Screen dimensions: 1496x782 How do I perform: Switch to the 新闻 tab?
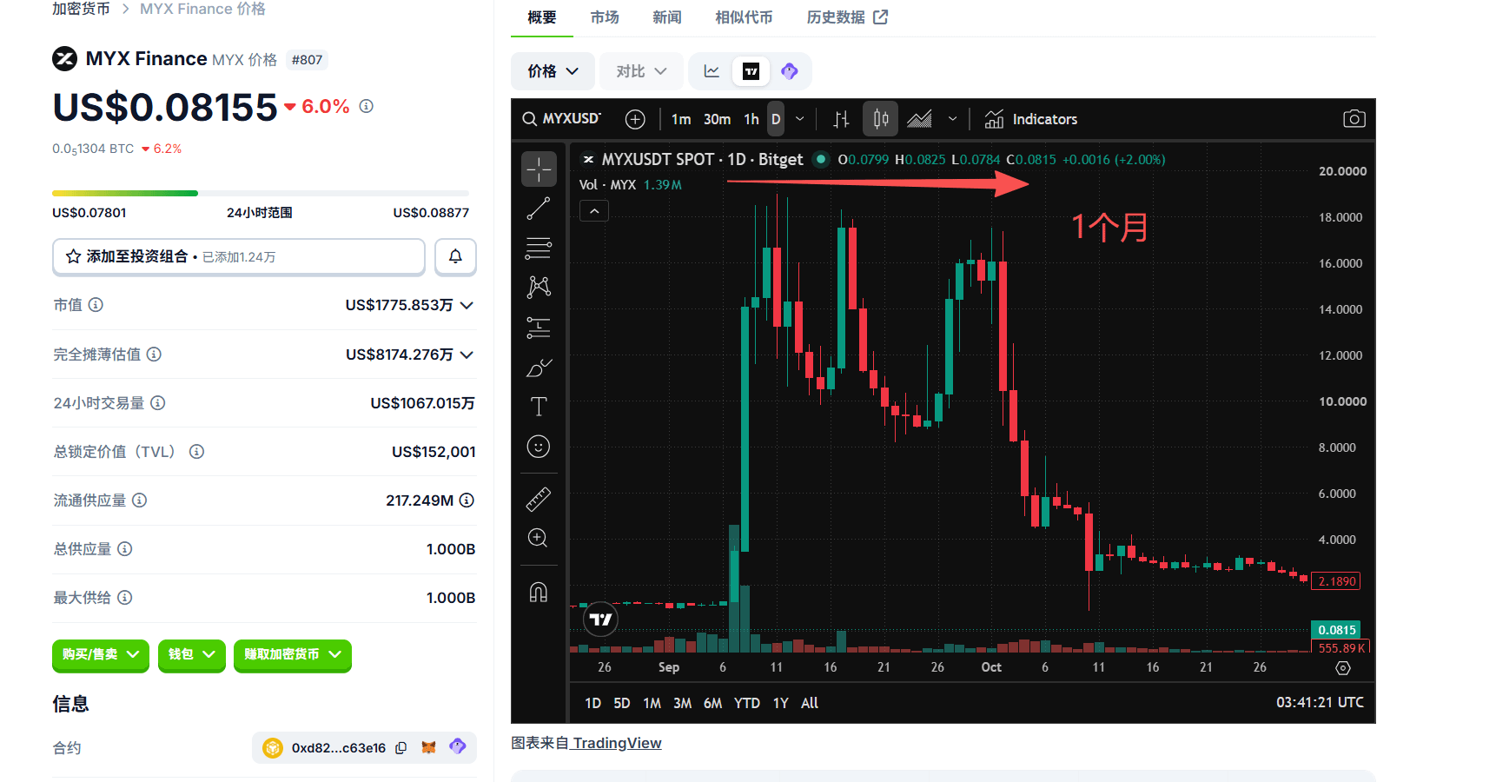click(x=667, y=17)
